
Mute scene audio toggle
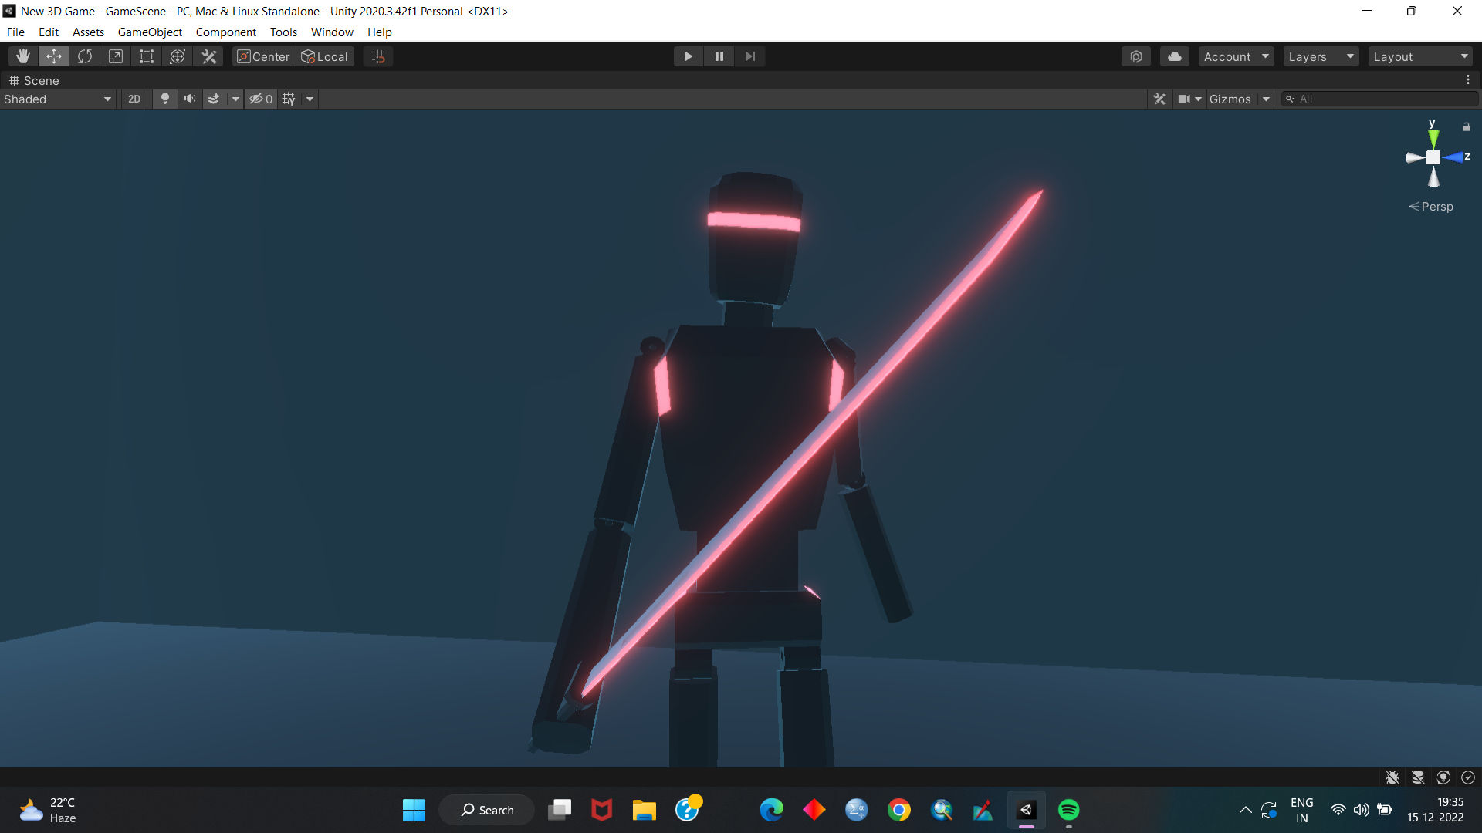pos(189,99)
